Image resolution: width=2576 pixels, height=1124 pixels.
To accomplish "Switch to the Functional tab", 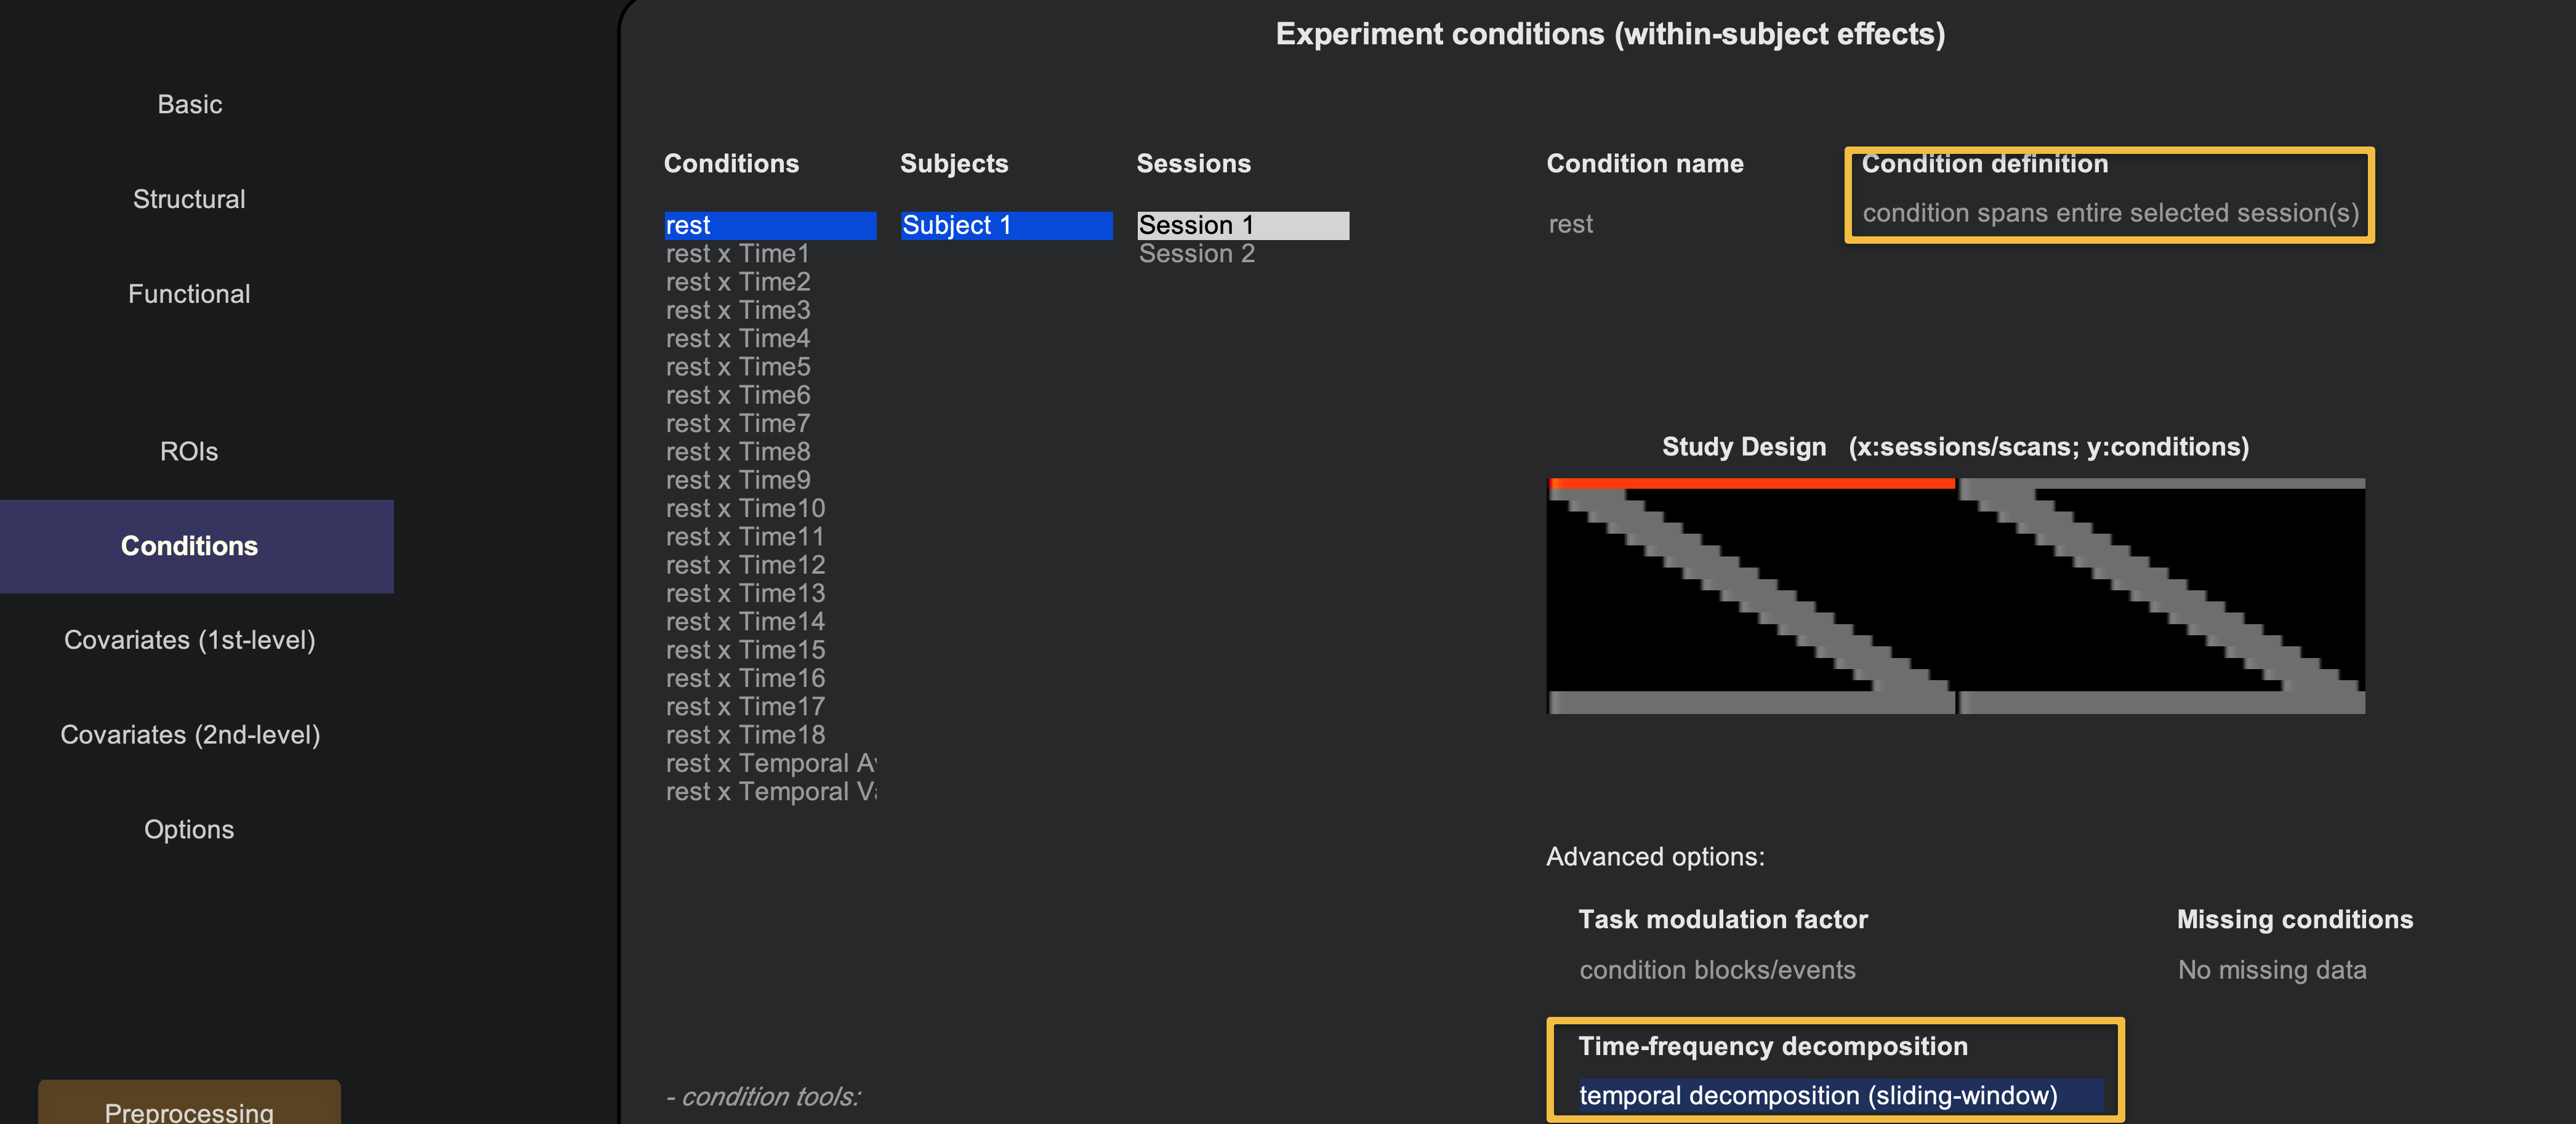I will pyautogui.click(x=189, y=294).
